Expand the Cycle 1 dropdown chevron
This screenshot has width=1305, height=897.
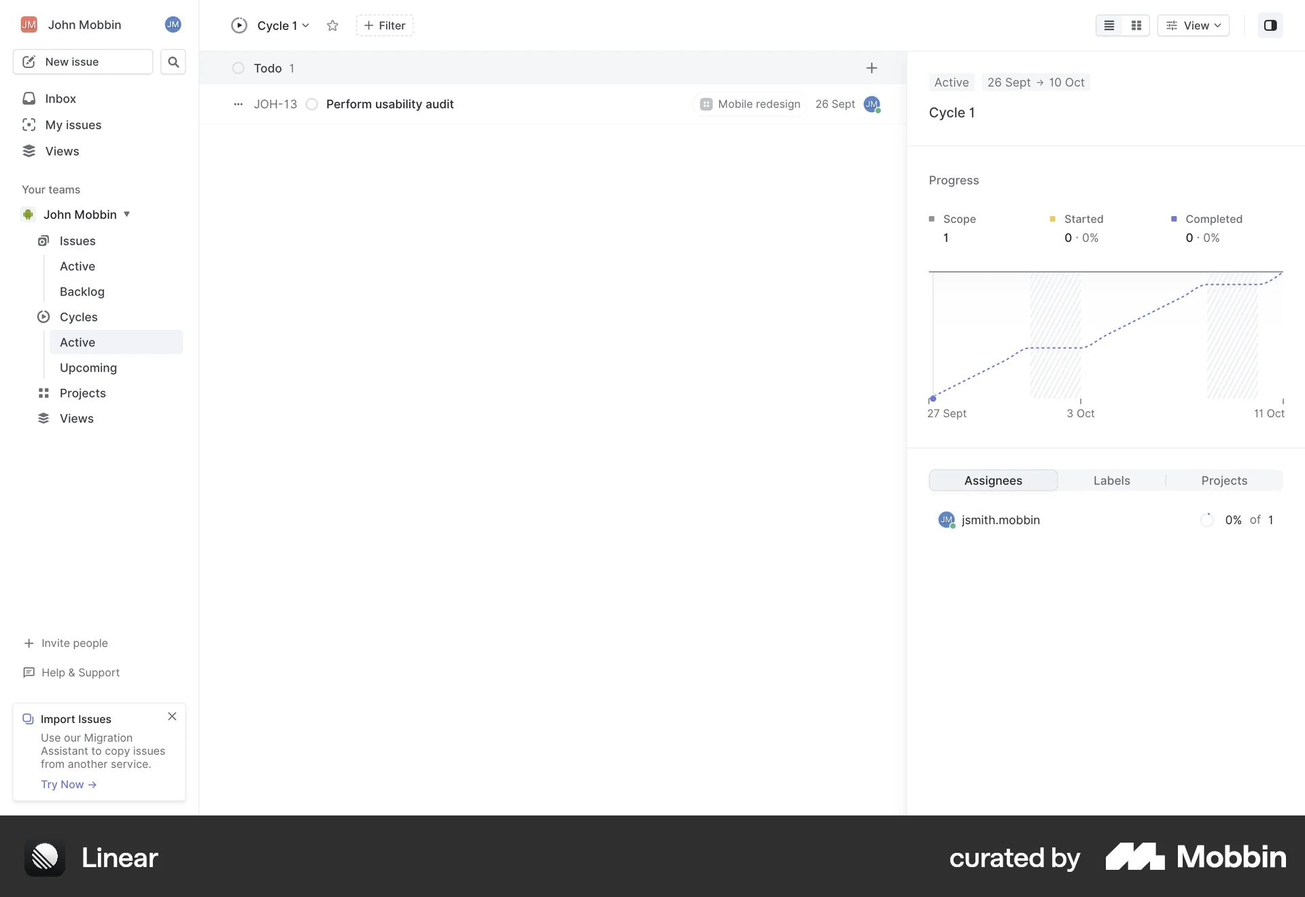[306, 26]
